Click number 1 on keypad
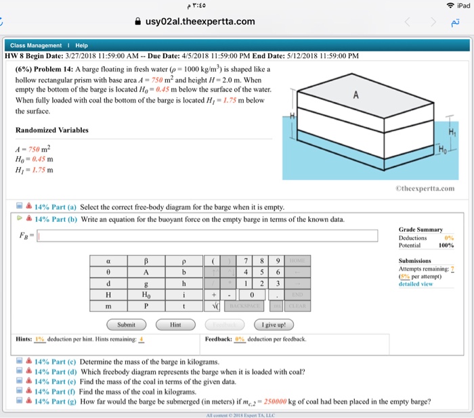The width and height of the screenshot is (474, 418). (246, 283)
